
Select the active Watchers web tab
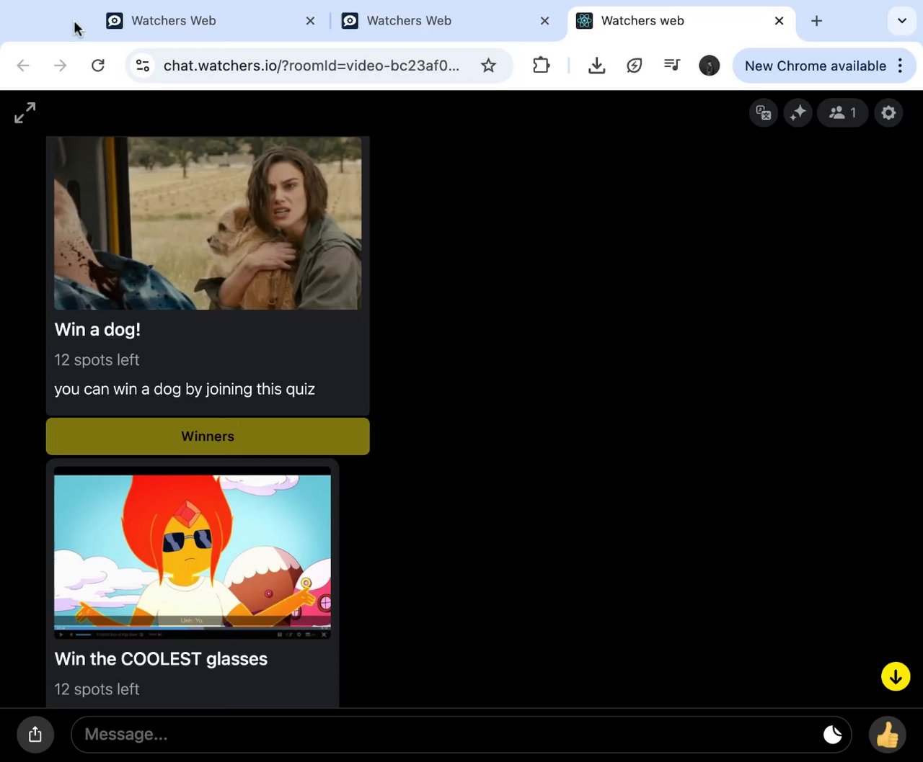(x=681, y=21)
